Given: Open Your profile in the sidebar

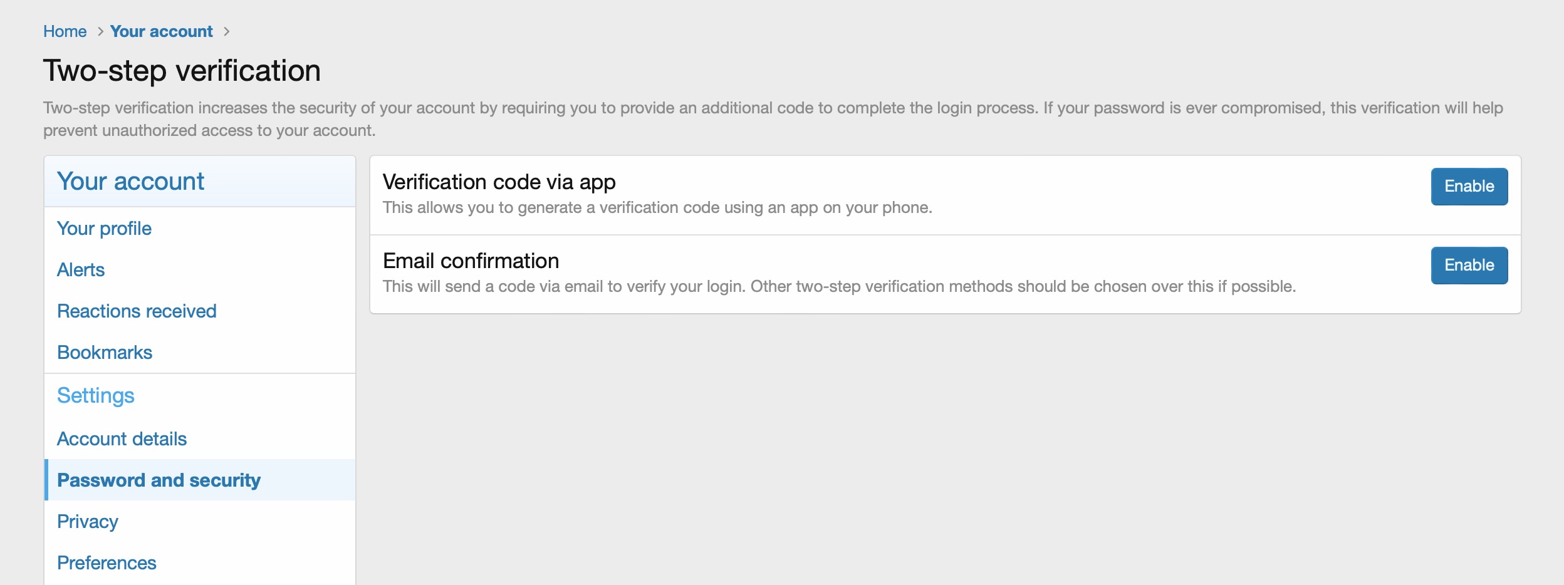Looking at the screenshot, I should [x=104, y=229].
